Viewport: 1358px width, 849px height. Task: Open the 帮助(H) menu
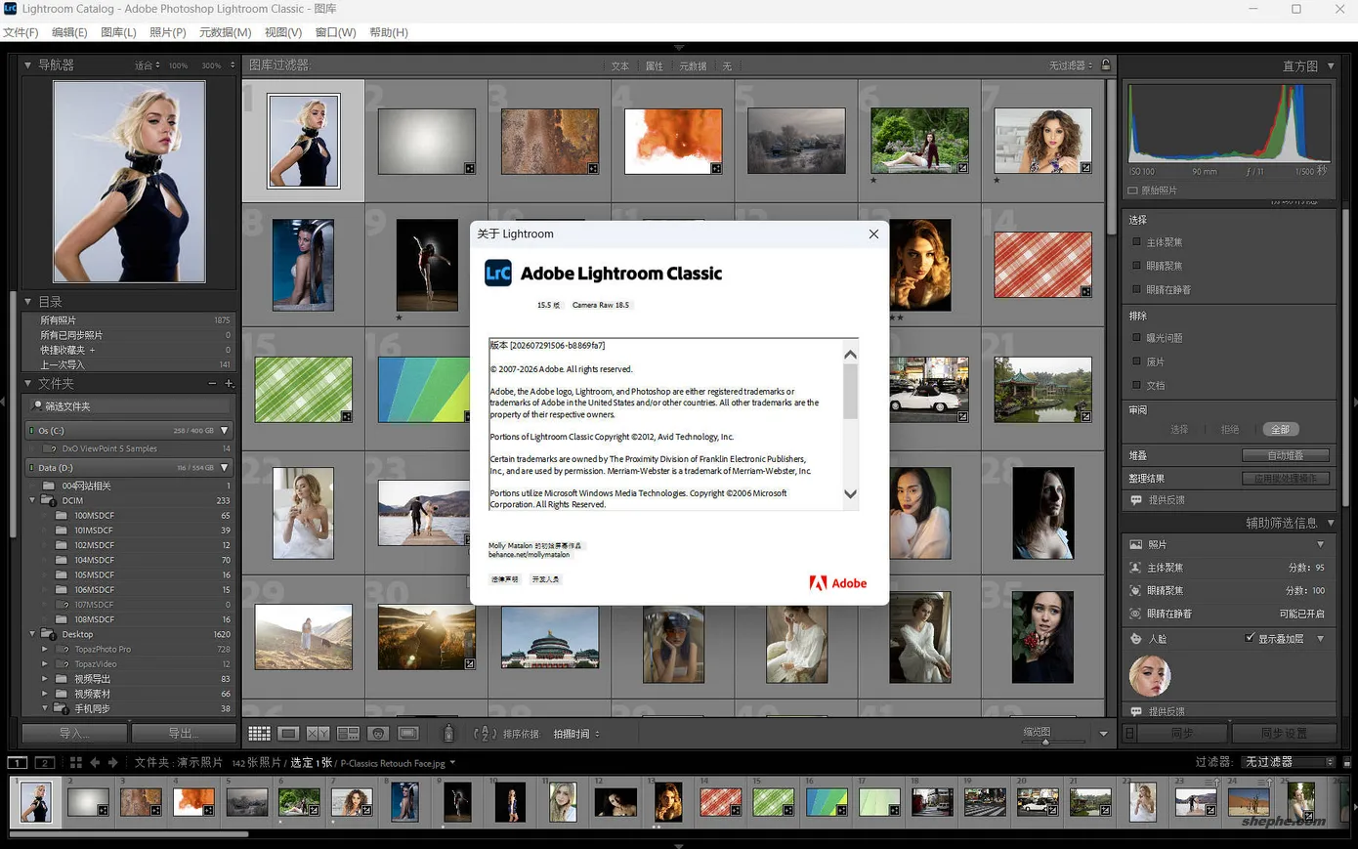[x=389, y=32]
